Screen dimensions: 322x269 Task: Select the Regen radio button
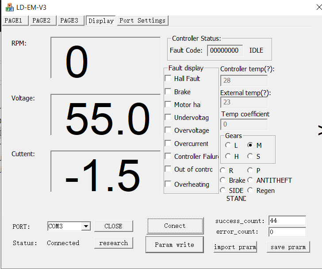pos(250,190)
